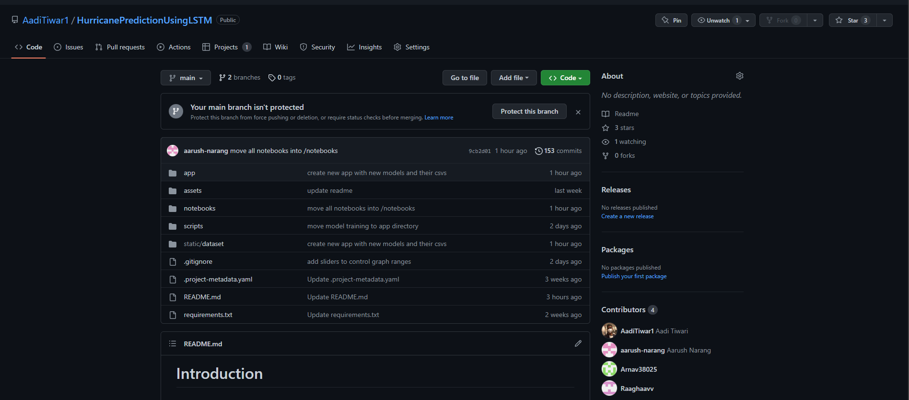Go to the Actions tab
This screenshot has width=909, height=400.
(174, 47)
